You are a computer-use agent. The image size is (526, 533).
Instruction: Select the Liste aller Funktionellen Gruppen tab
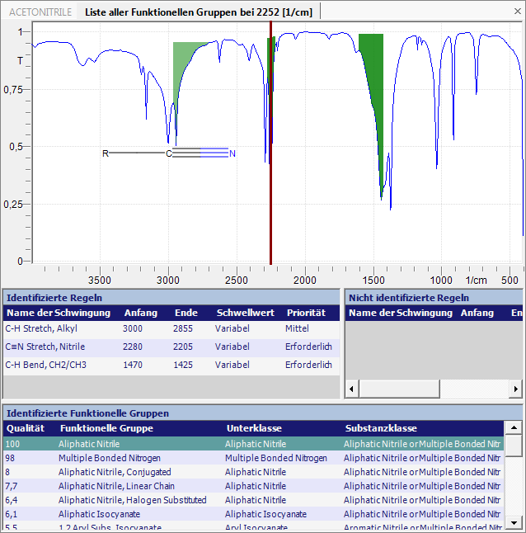[199, 11]
